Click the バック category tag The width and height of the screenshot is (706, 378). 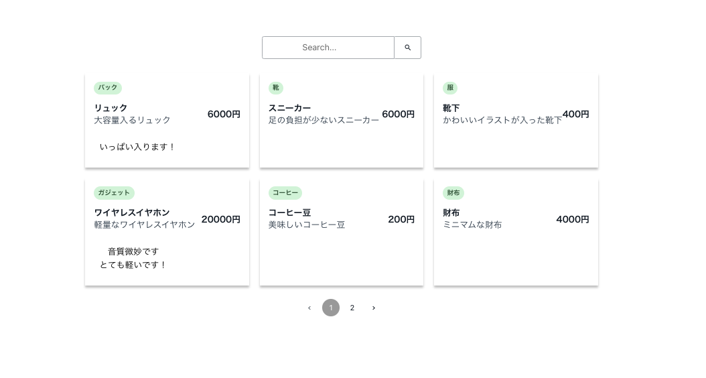pyautogui.click(x=108, y=88)
